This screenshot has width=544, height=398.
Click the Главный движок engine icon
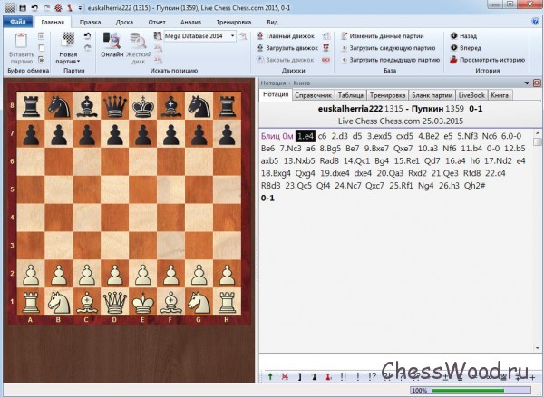click(x=260, y=35)
